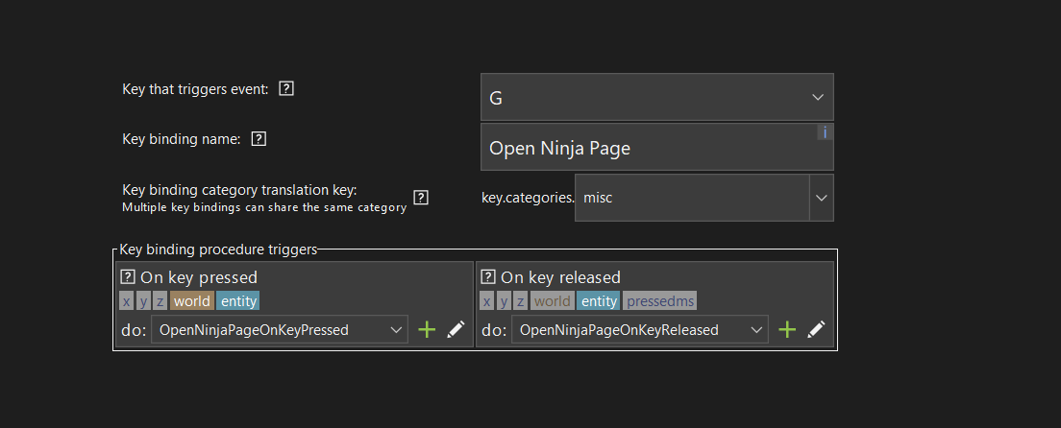Click help icon beside category translation key
The width and height of the screenshot is (1061, 428).
click(420, 198)
